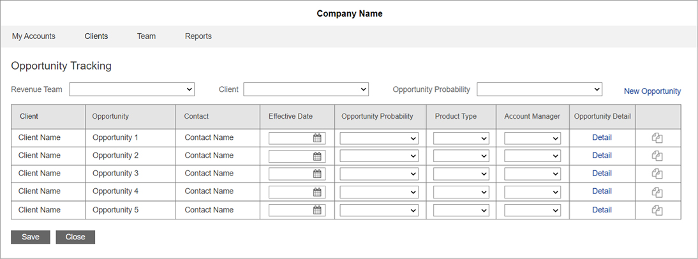Screen dimensions: 698x259
Task: Go to My Accounts menu
Action: (34, 36)
